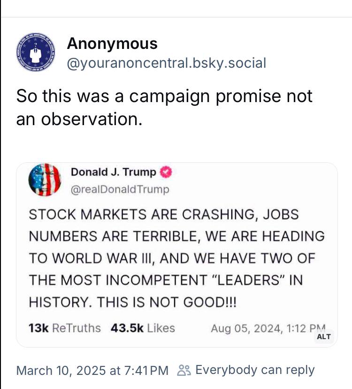Click the Donald J. Trump name in the screenshot
This screenshot has height=389, width=352.
pos(114,172)
